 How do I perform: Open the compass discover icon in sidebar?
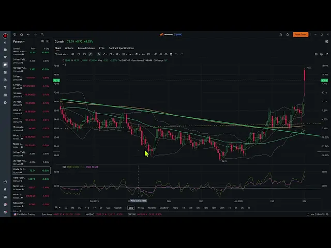click(x=5, y=103)
